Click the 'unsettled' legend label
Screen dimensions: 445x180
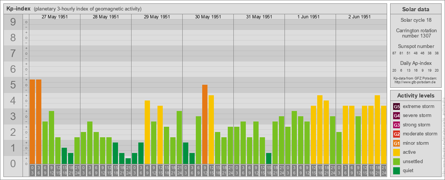413,161
